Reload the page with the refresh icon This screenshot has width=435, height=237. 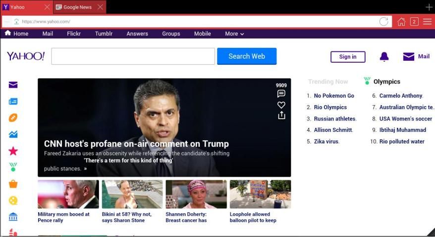click(x=383, y=22)
